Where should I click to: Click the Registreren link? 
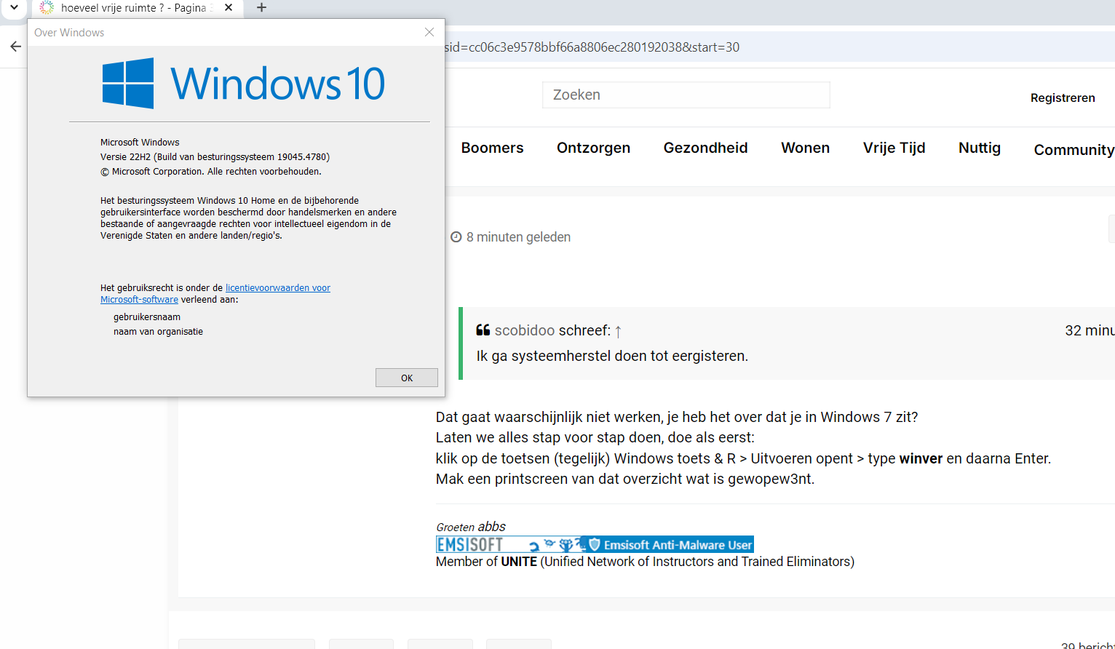point(1062,97)
